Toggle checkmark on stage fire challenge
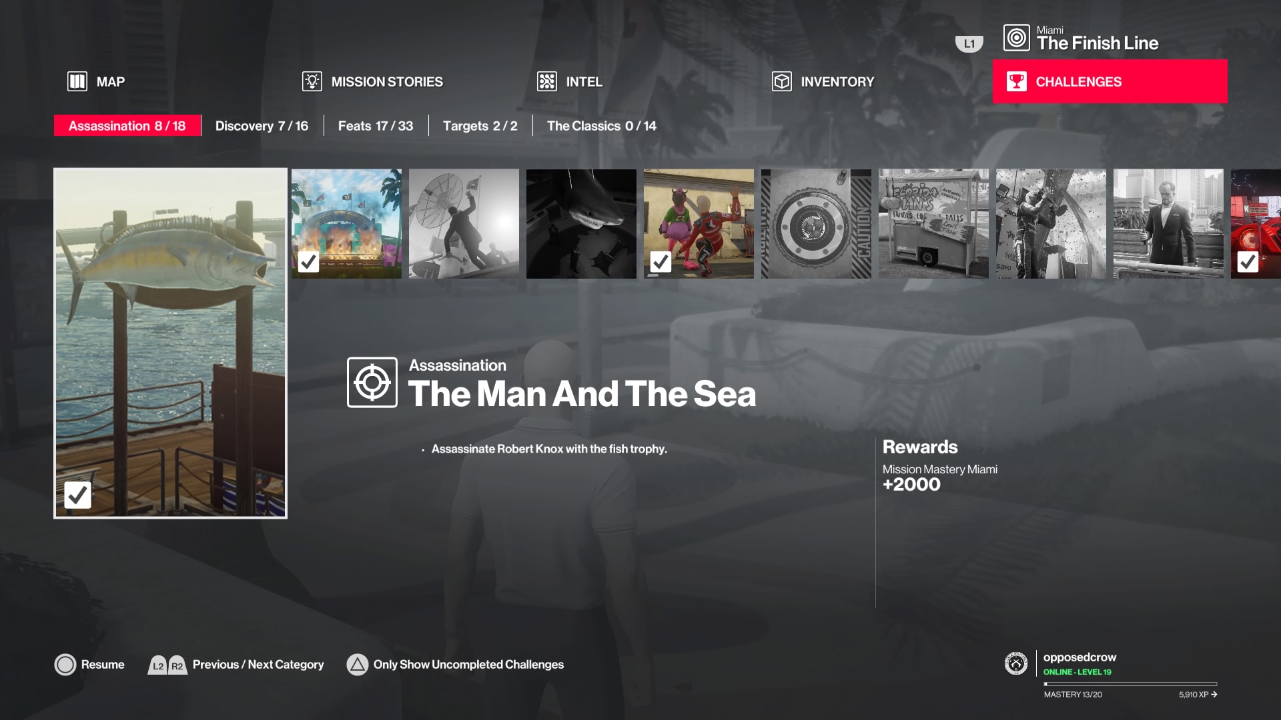1281x720 pixels. 308,262
